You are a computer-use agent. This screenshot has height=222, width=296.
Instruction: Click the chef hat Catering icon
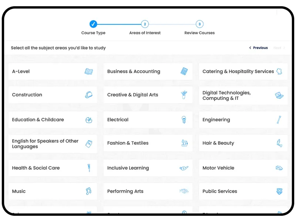[x=279, y=71]
